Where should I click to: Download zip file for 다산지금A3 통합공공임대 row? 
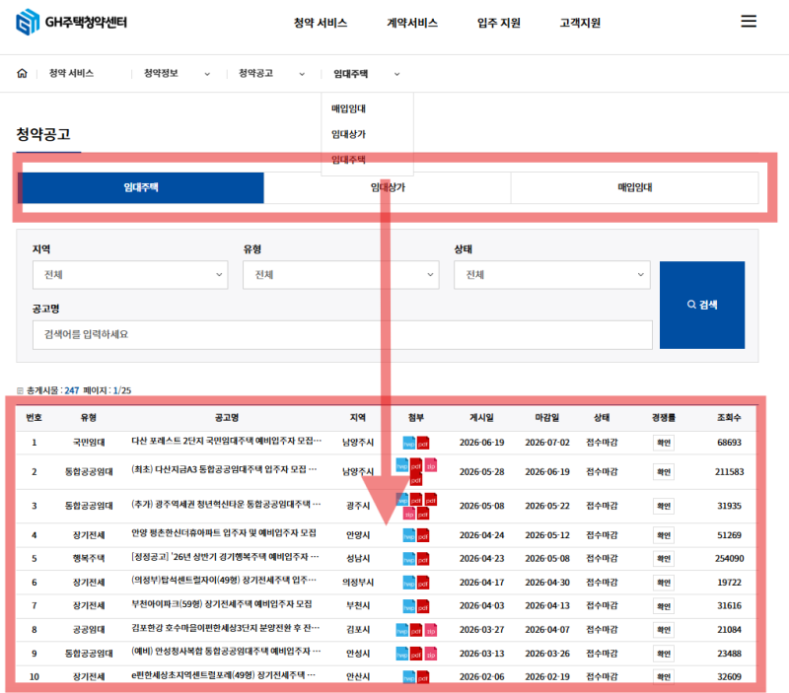(431, 464)
